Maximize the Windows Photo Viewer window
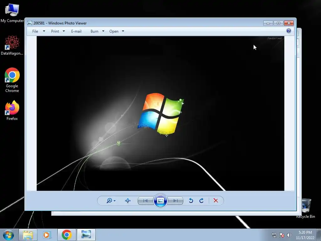 point(278,23)
